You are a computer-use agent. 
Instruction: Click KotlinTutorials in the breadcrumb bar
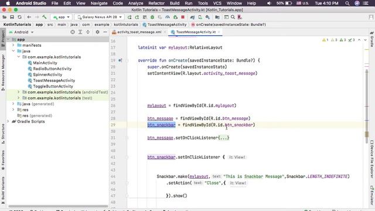coord(17,25)
